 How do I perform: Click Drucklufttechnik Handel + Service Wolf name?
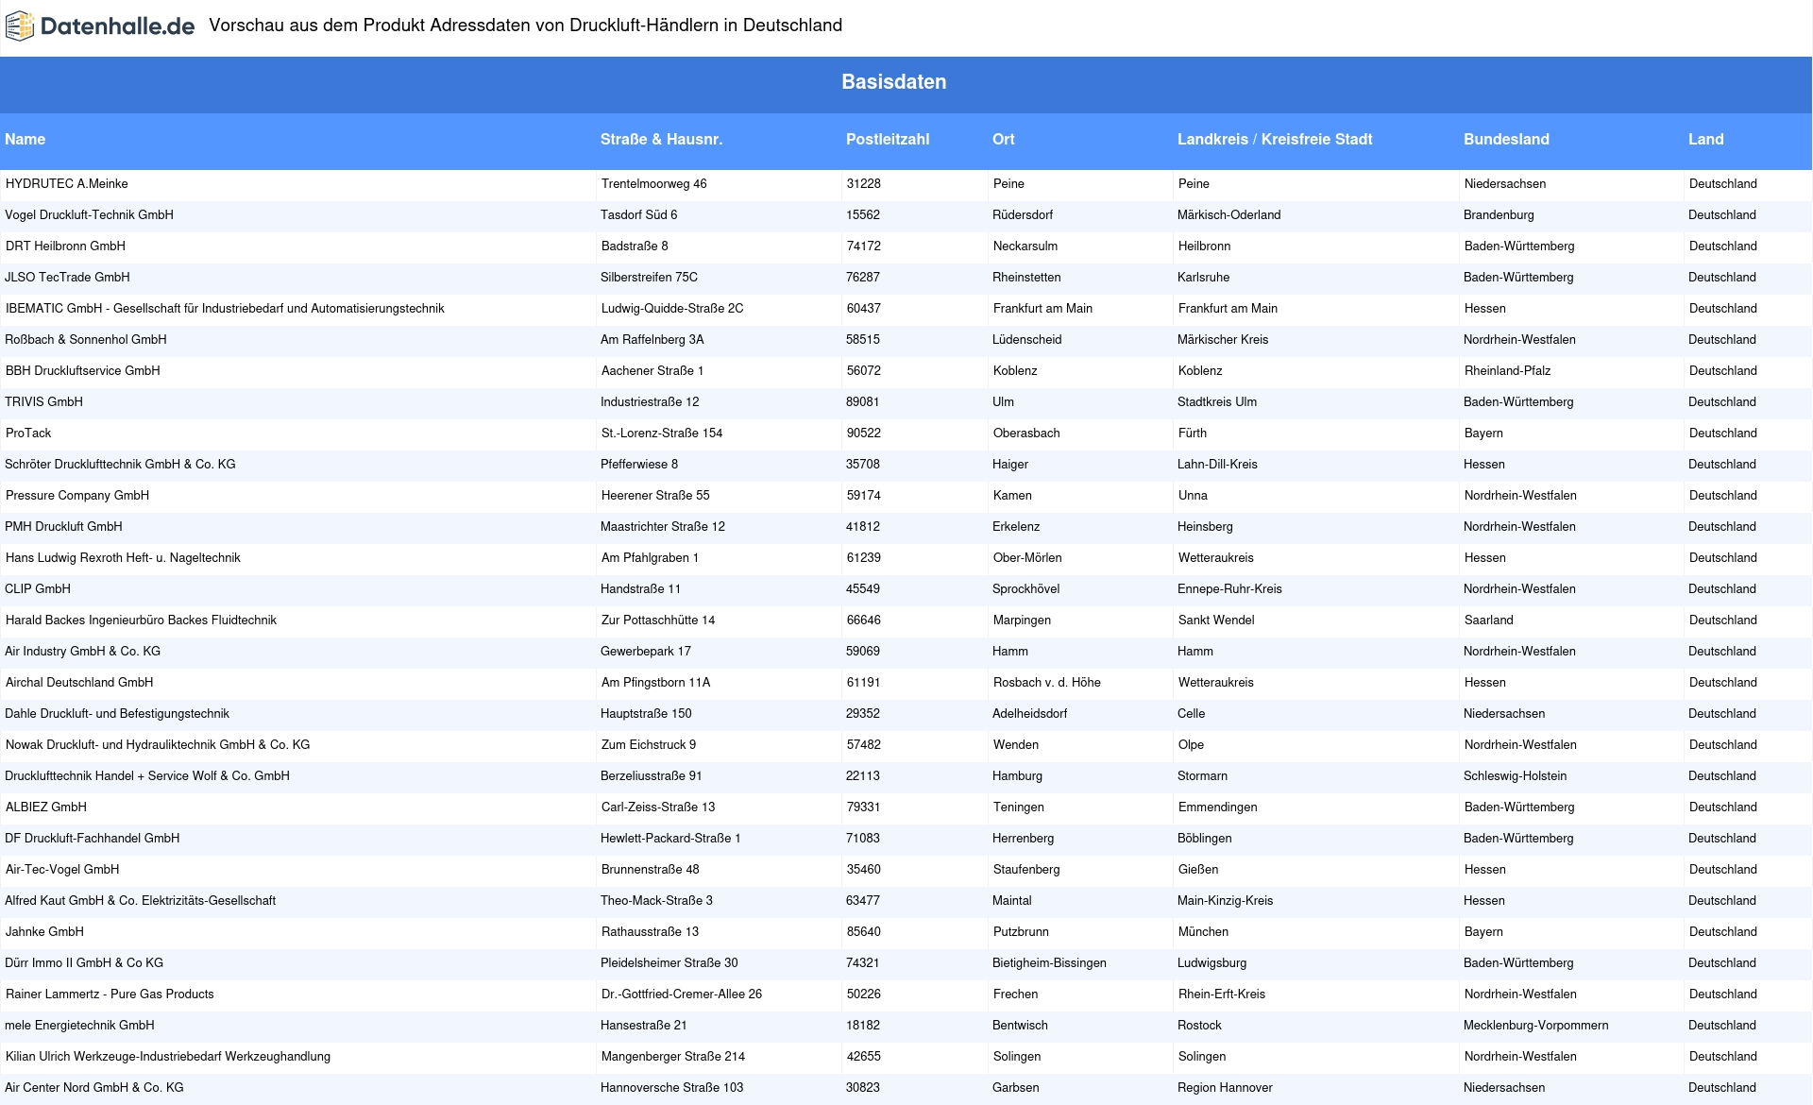tap(147, 776)
